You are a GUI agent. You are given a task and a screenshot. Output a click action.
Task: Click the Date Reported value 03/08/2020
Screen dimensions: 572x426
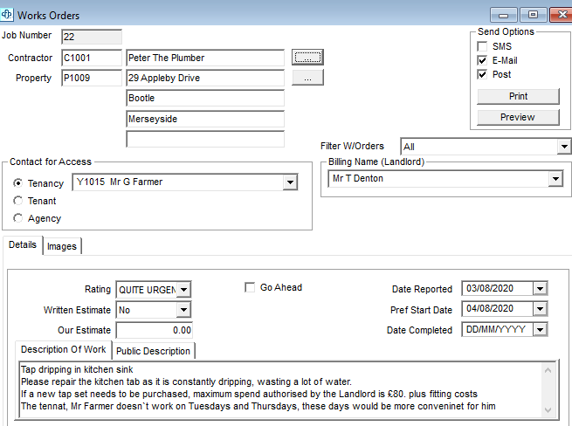[x=490, y=288]
